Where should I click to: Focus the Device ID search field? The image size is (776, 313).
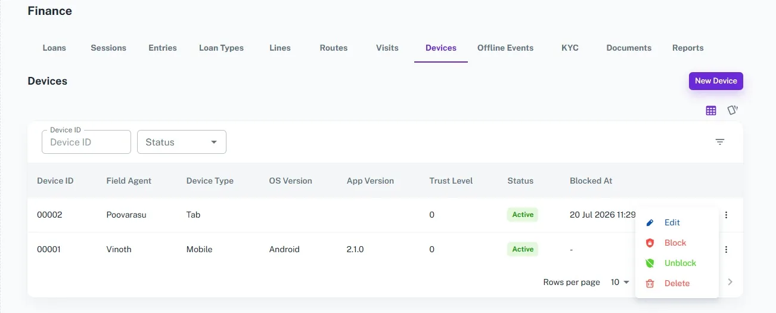point(86,142)
